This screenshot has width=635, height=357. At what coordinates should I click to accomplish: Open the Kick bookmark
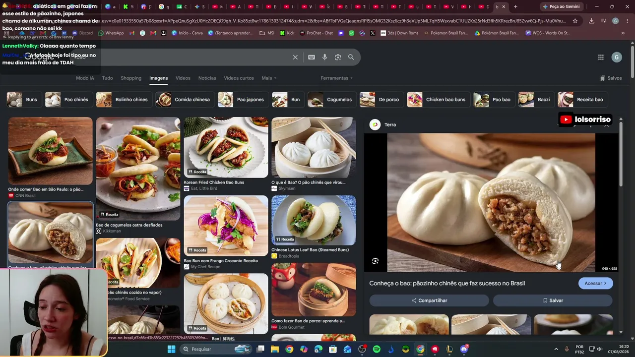tap(287, 33)
